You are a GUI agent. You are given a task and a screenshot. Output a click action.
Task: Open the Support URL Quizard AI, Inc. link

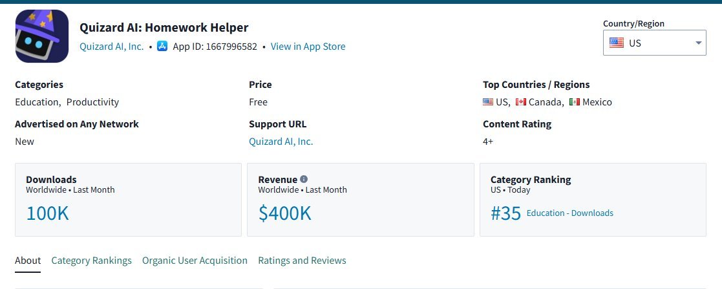tap(281, 142)
